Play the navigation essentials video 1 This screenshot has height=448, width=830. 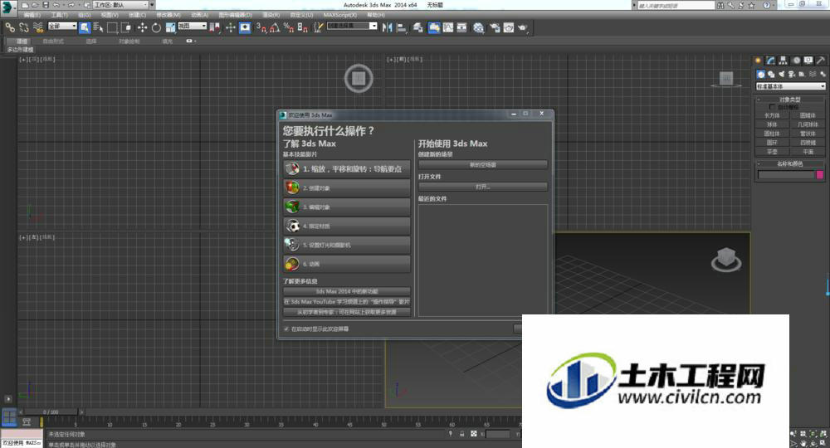347,168
